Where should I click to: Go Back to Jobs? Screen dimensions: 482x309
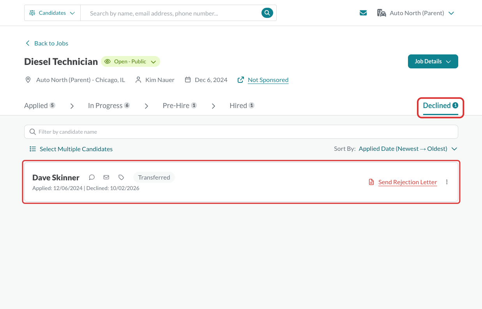tap(47, 43)
